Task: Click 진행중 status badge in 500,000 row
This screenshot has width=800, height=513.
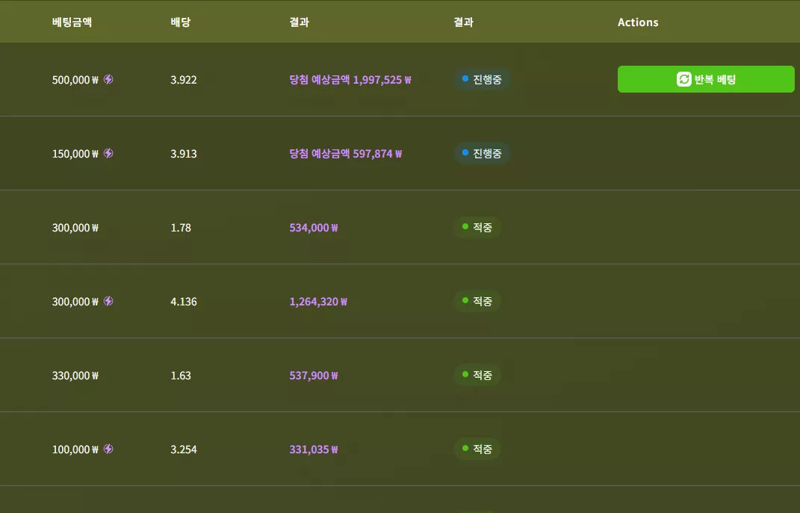Action: coord(482,79)
